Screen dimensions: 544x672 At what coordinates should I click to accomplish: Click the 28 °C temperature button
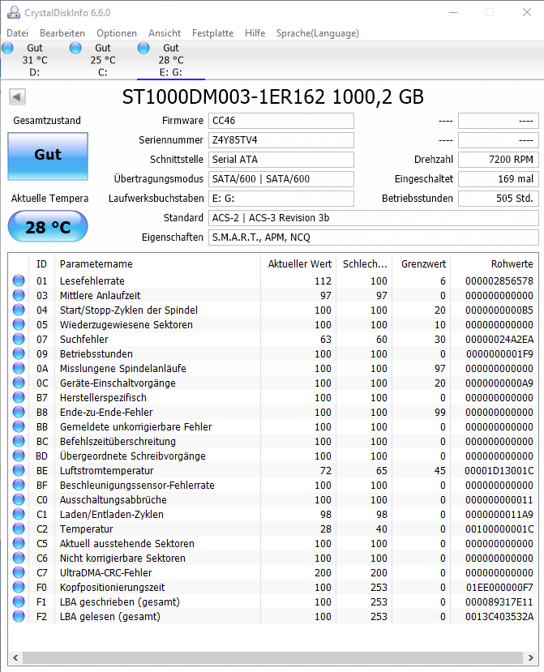coord(48,227)
